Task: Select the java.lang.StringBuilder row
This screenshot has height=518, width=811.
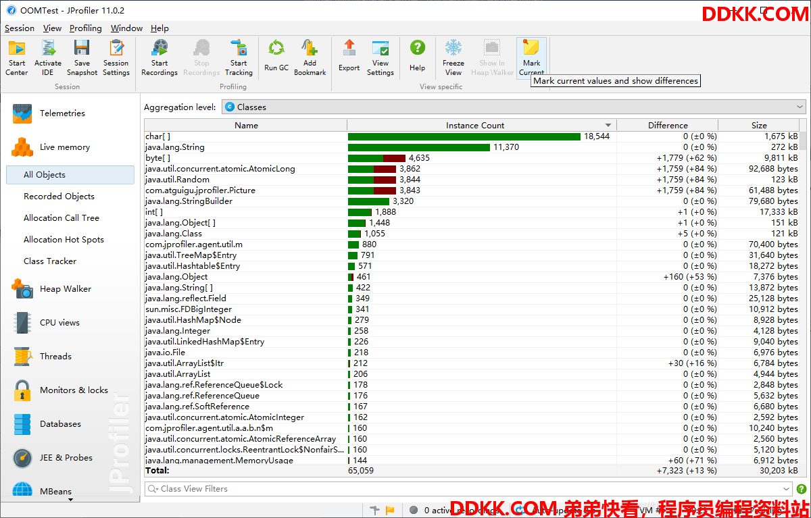Action: (472, 201)
